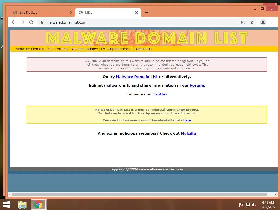Screen dimensions: 280x210
Task: View site security lock info
Action: [x=42, y=22]
